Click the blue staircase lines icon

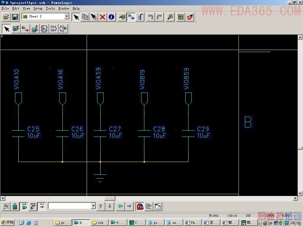click(140, 17)
